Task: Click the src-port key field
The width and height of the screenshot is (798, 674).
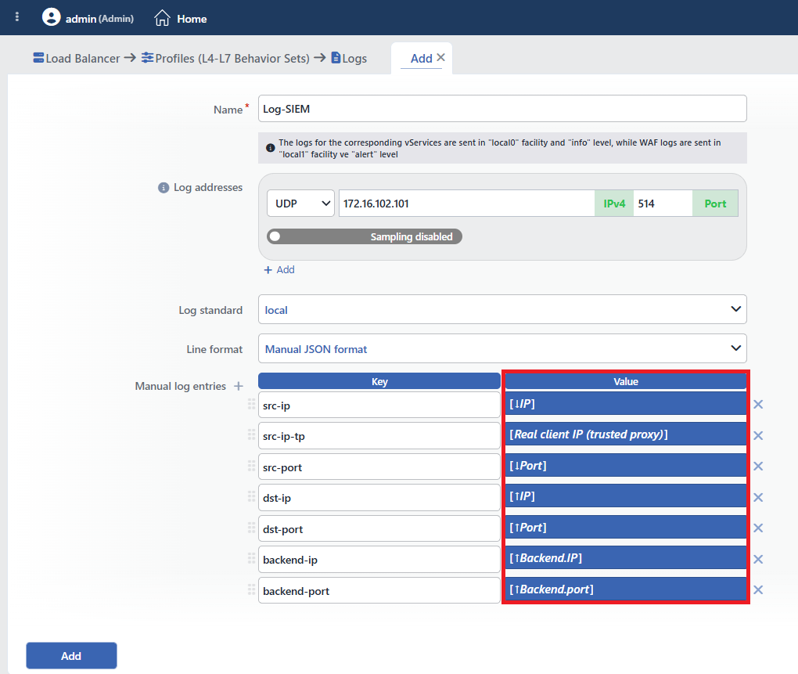Action: point(379,467)
